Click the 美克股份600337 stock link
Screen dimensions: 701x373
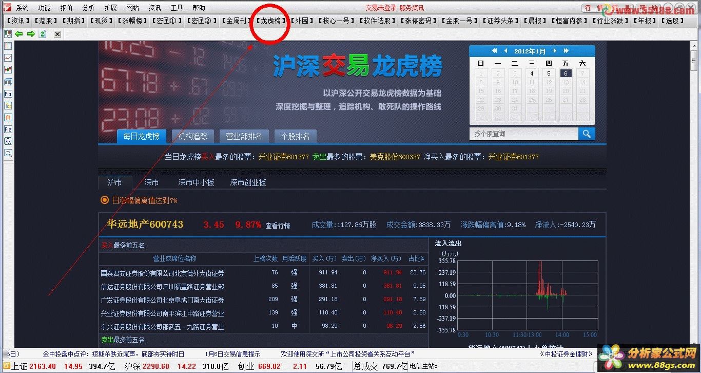click(395, 157)
